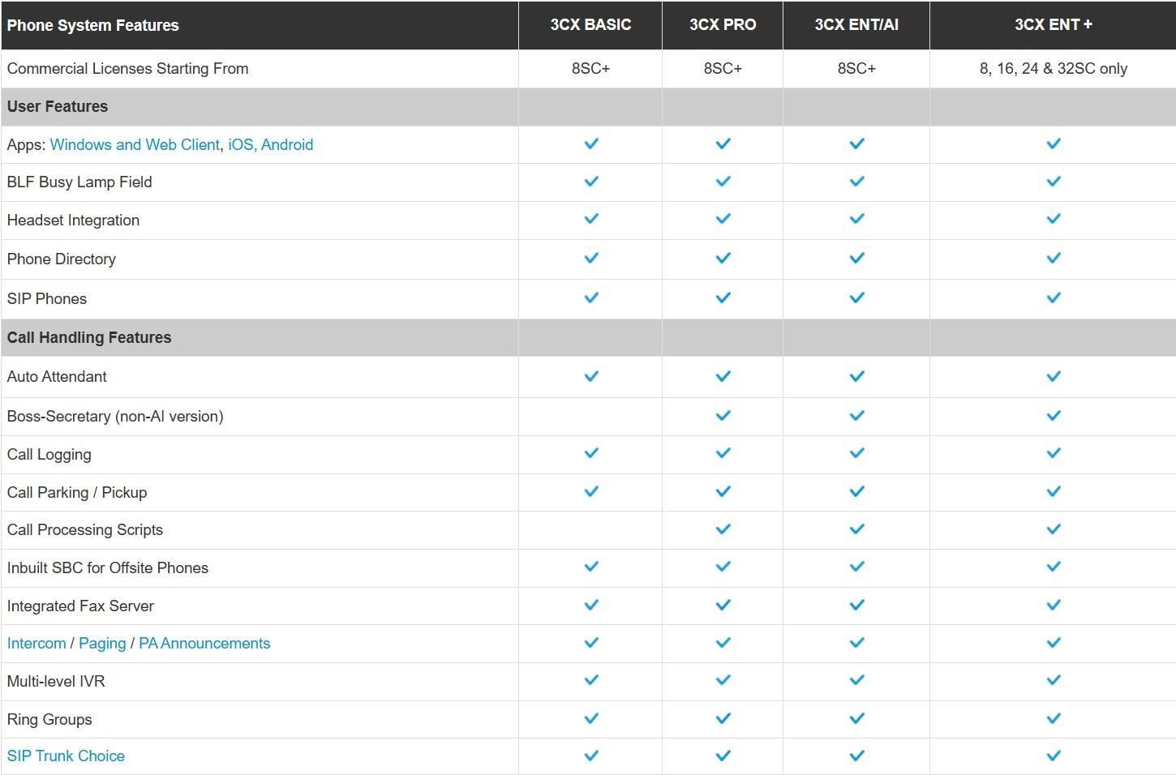The image size is (1176, 775).
Task: Follow the Android apps link
Action: coord(287,144)
